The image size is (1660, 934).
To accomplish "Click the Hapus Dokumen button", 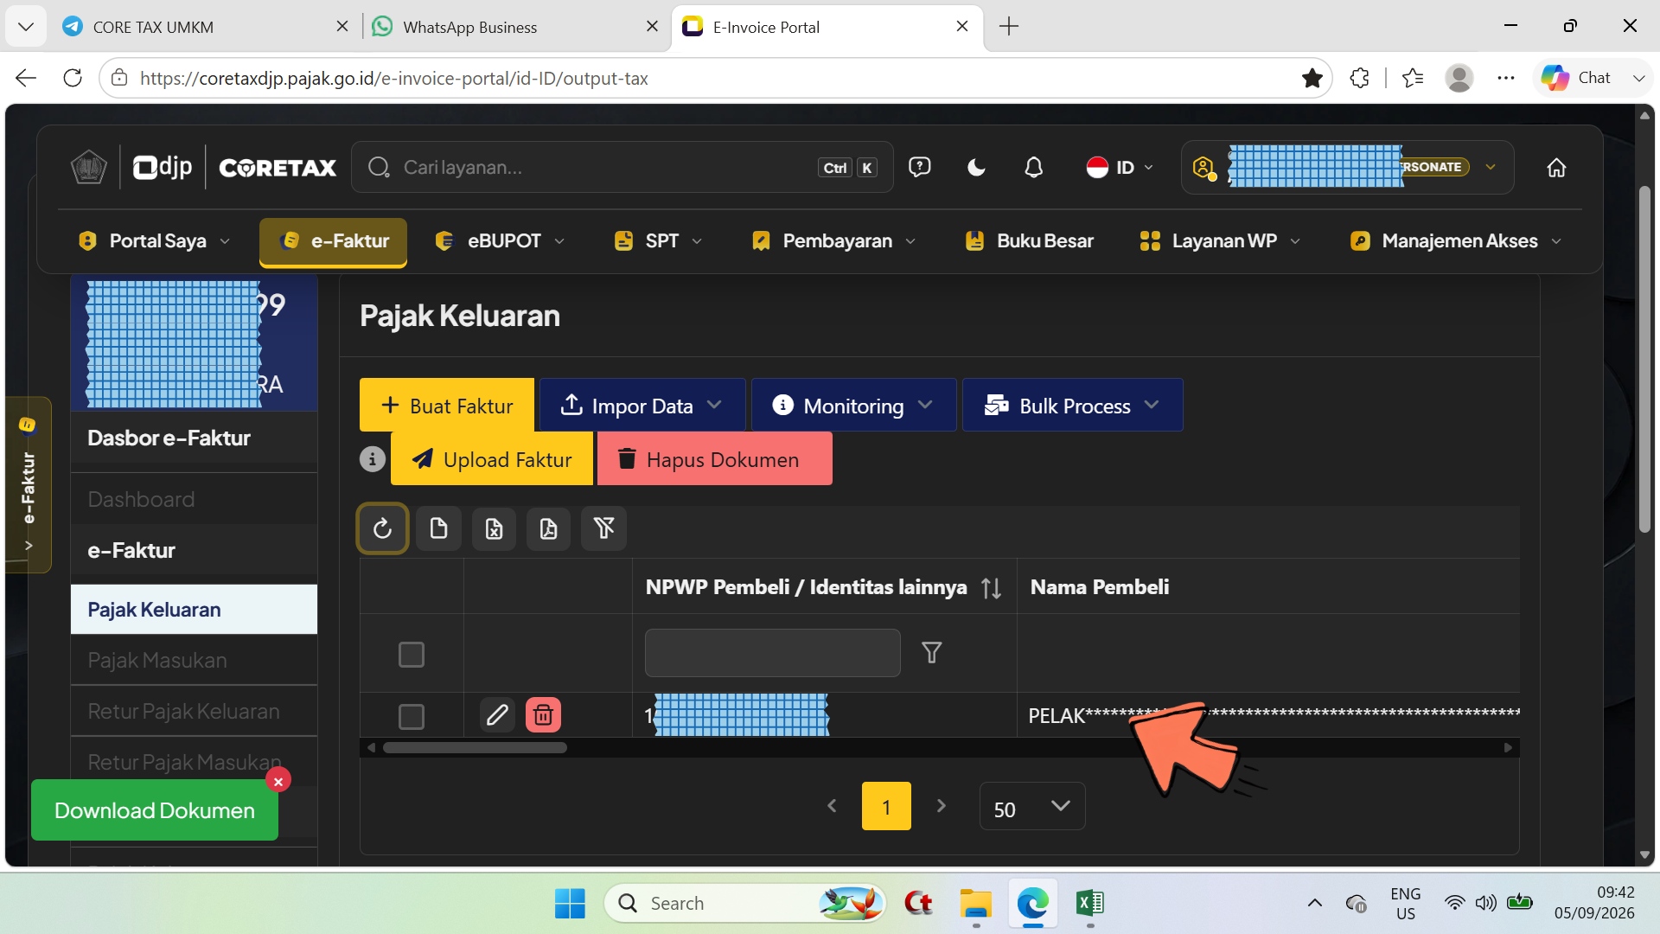I will coord(714,459).
